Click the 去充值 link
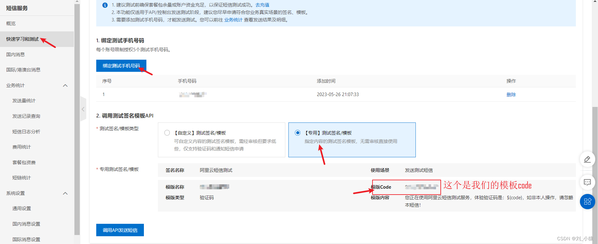Viewport: 598px width, 244px height. coord(262,5)
